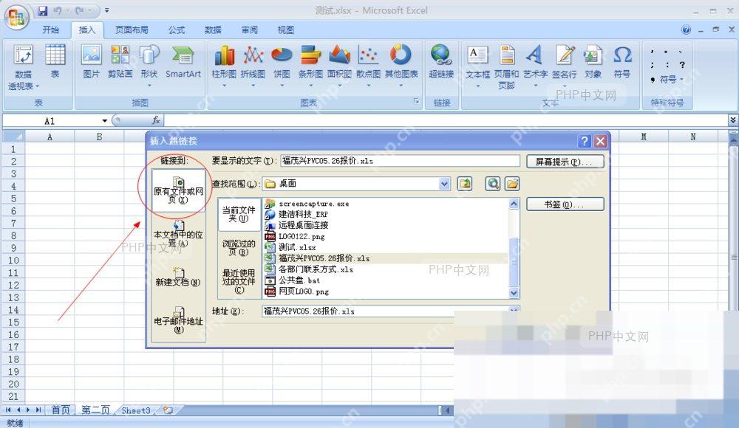Insert a picture (图片)
The width and height of the screenshot is (739, 428).
pyautogui.click(x=91, y=61)
